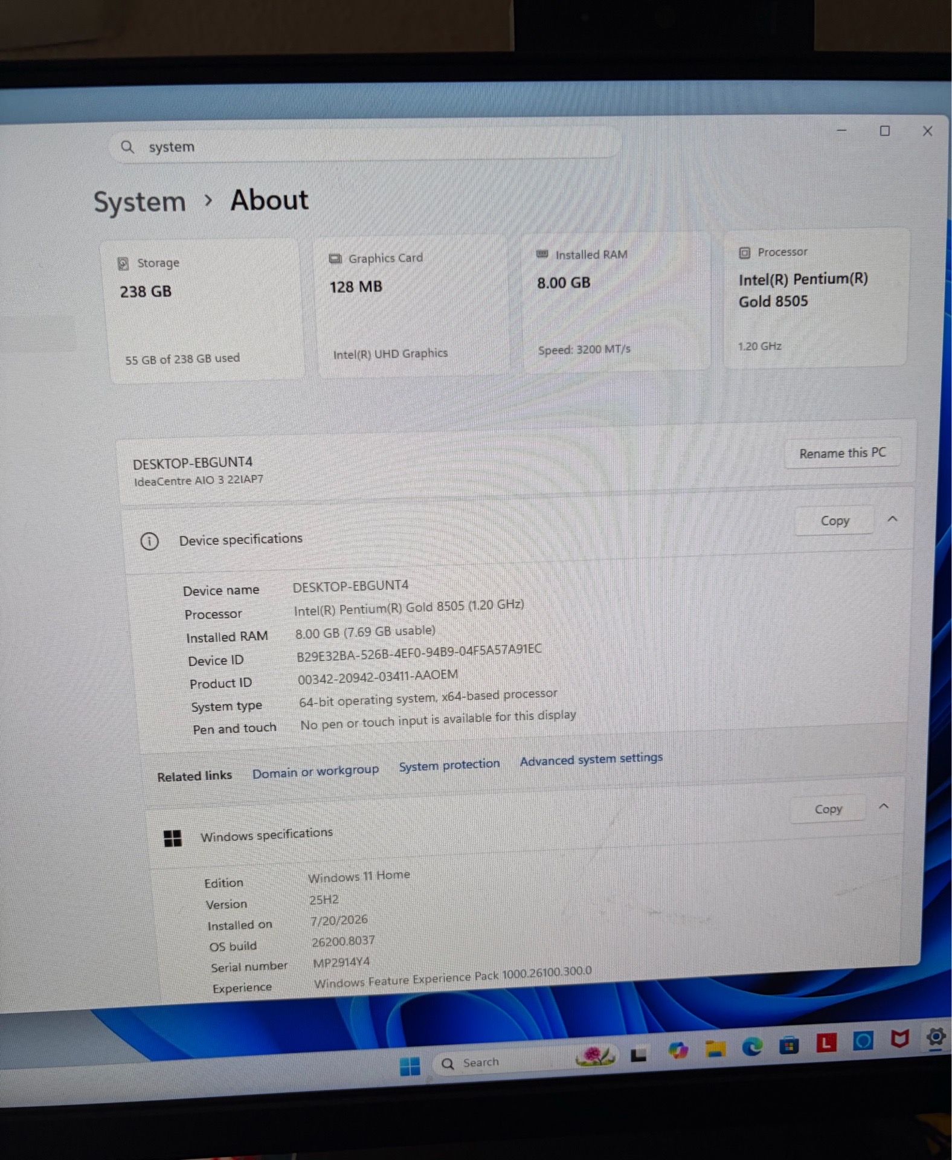Click the Device ID value B29E32BA-526B...
The height and width of the screenshot is (1160, 952).
[419, 652]
